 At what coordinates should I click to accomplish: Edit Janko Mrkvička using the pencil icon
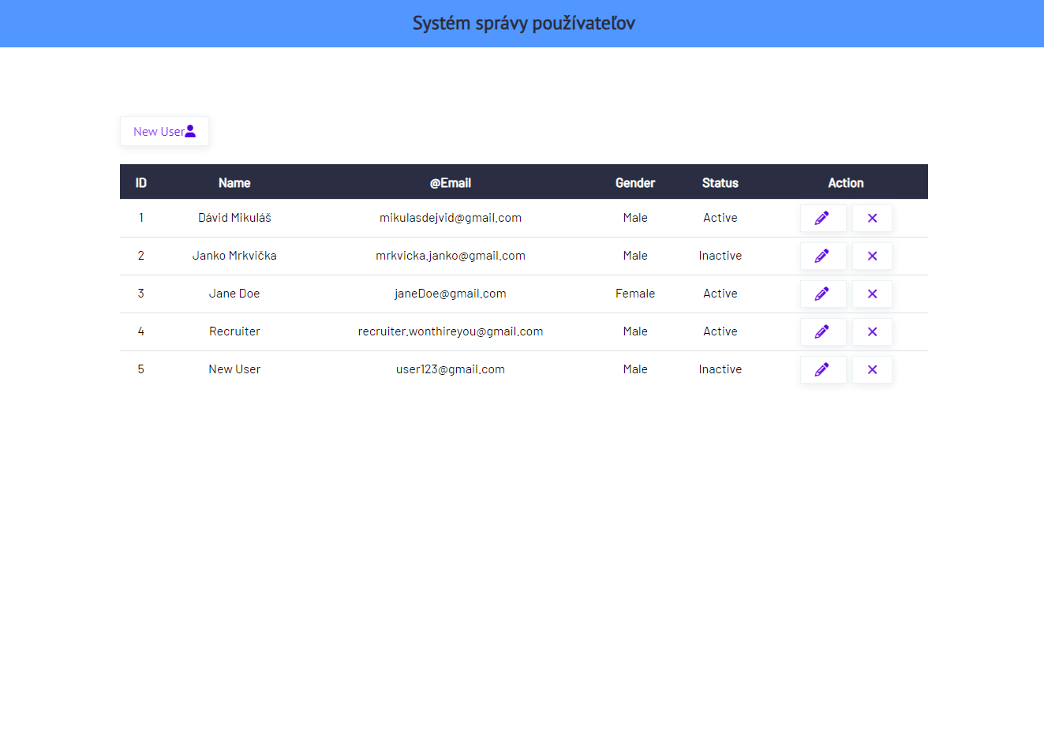822,256
